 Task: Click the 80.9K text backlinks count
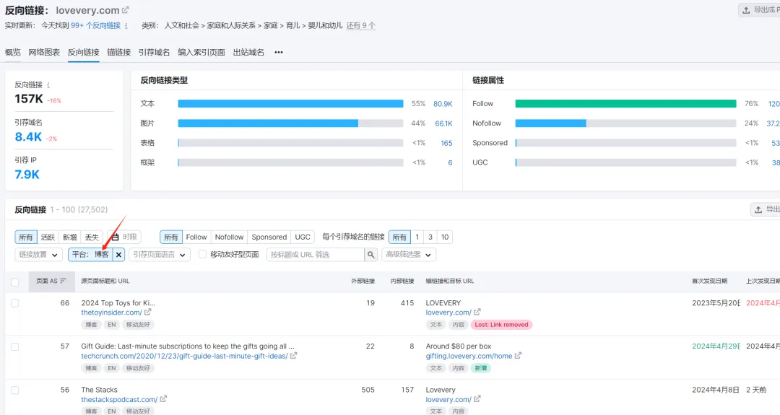tap(443, 104)
